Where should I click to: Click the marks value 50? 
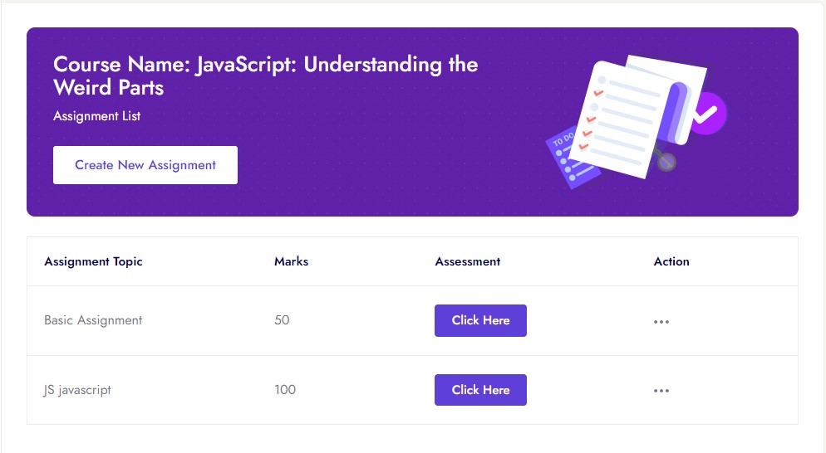(x=282, y=320)
